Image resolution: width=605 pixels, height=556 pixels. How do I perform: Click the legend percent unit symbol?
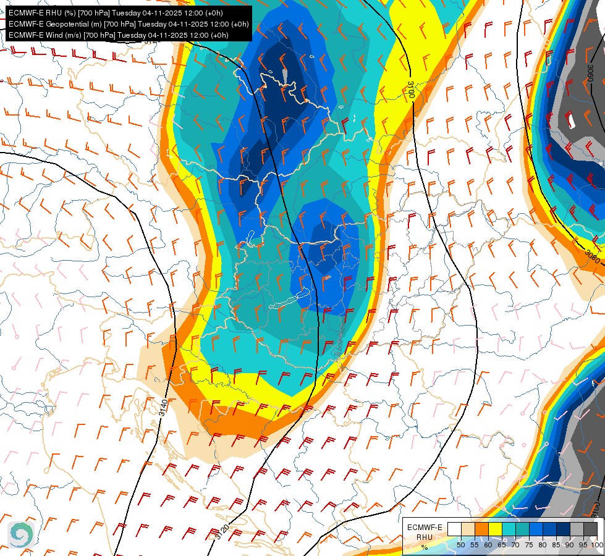425,547
